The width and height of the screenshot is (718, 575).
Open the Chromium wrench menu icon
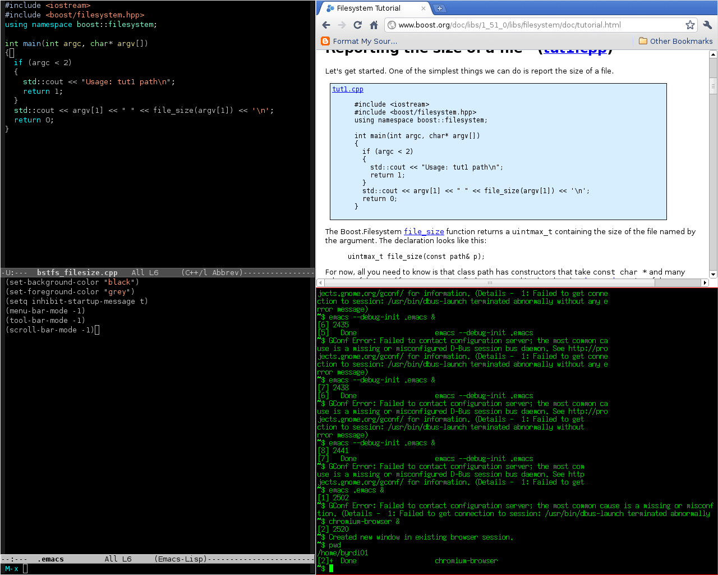[708, 25]
